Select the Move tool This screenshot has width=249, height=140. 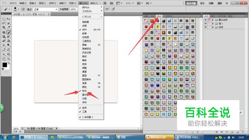[x=8, y=19]
